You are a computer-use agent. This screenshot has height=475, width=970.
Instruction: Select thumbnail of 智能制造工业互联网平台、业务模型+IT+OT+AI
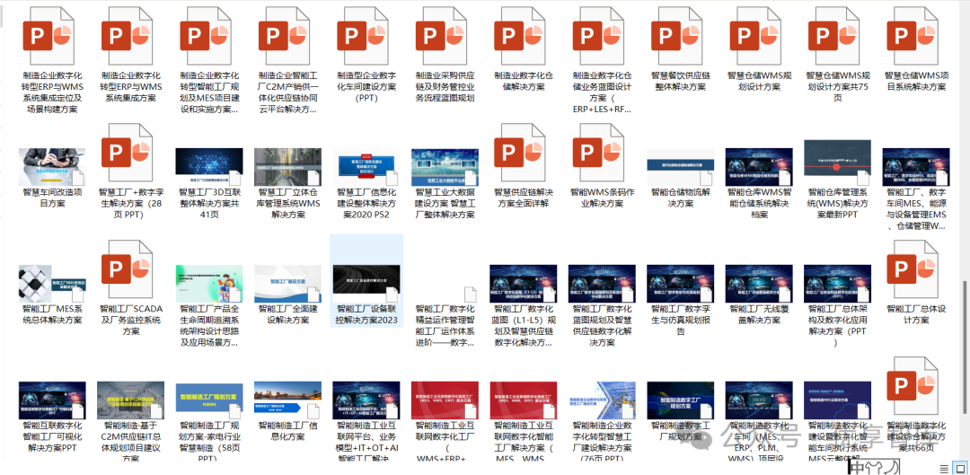pyautogui.click(x=366, y=400)
